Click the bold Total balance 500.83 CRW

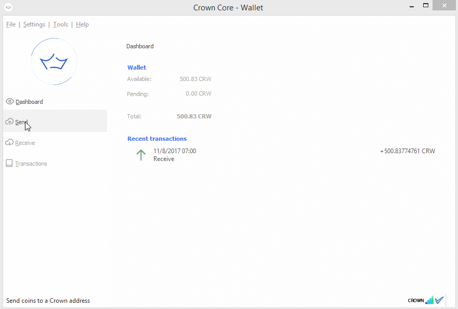[194, 116]
